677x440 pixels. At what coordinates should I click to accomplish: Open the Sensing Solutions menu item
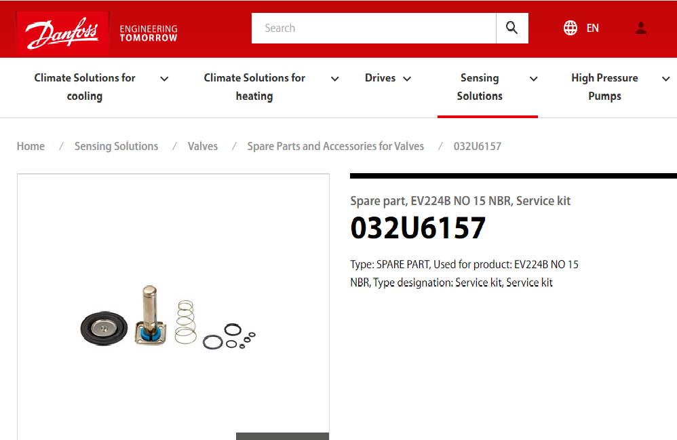point(479,87)
